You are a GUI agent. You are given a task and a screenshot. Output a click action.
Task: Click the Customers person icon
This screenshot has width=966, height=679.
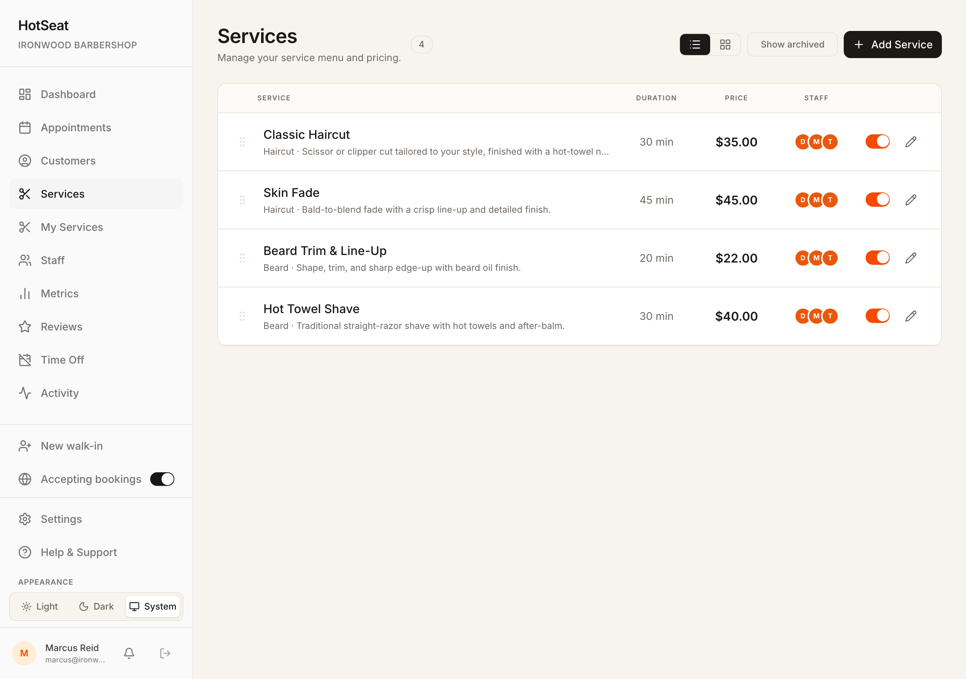coord(25,161)
